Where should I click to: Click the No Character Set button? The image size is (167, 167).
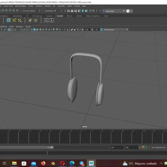click(159, 148)
